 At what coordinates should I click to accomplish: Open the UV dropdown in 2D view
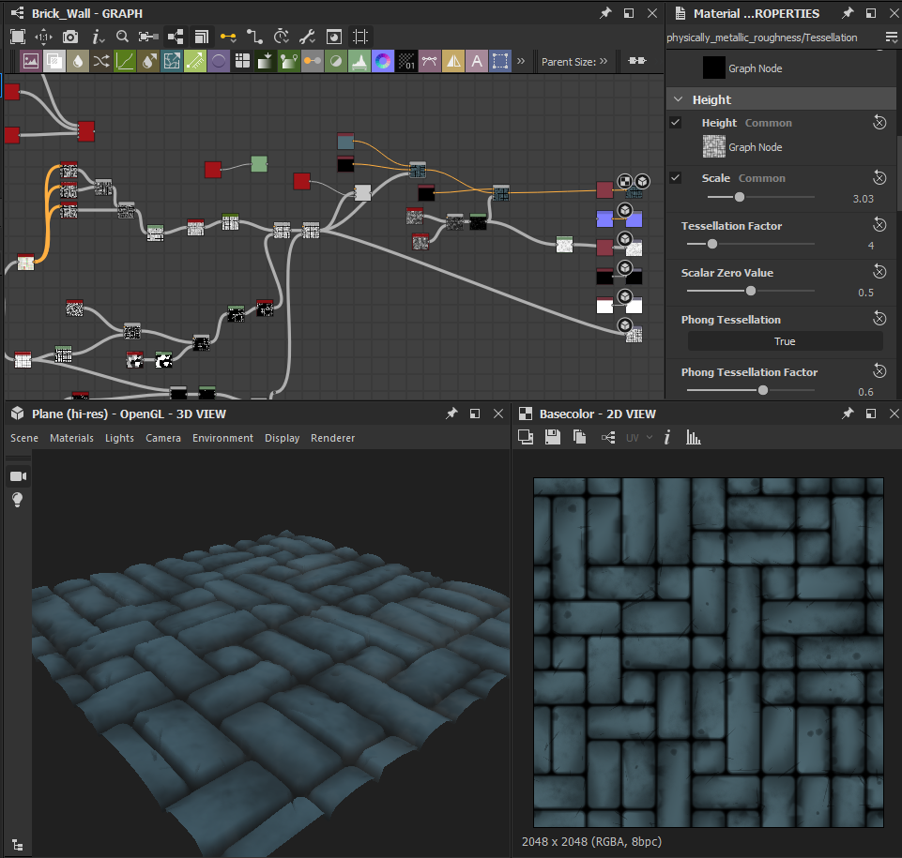[639, 437]
